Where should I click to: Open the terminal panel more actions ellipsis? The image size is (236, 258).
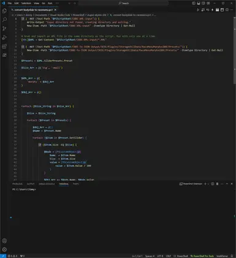pyautogui.click(x=222, y=184)
